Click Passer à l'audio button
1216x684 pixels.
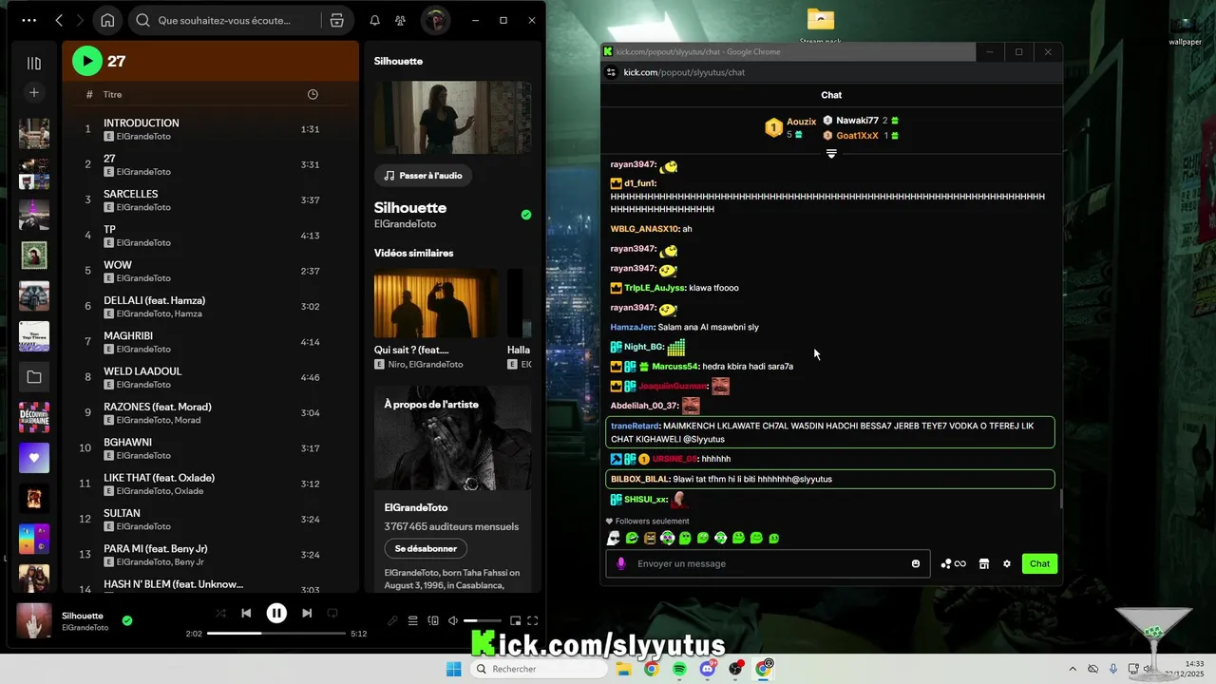[423, 176]
